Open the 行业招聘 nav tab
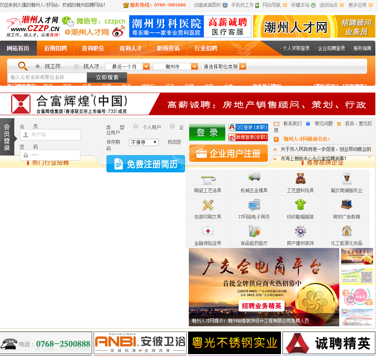Viewport: 378px width, 356px height. tap(206, 48)
